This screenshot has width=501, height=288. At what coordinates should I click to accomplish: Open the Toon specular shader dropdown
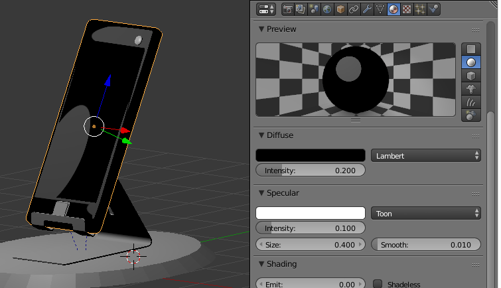point(425,214)
